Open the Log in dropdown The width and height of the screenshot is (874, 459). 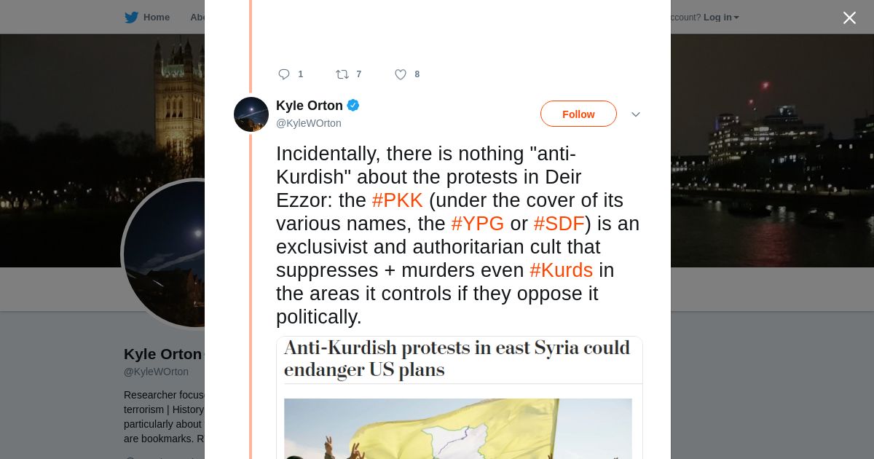[x=721, y=17]
